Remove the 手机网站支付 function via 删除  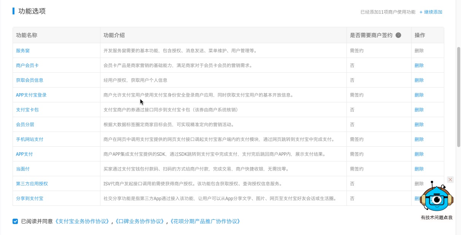[x=419, y=139]
